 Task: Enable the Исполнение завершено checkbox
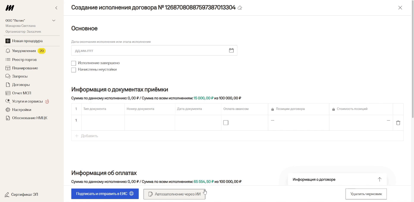point(74,63)
